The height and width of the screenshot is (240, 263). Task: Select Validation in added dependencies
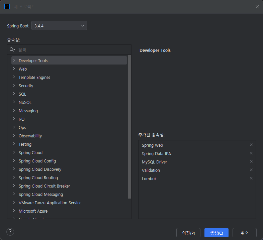151,170
